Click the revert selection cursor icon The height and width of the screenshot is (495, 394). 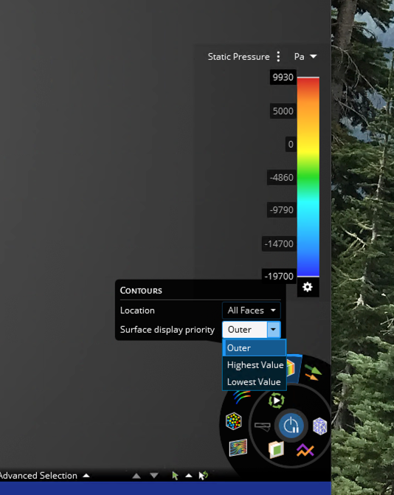pyautogui.click(x=204, y=475)
